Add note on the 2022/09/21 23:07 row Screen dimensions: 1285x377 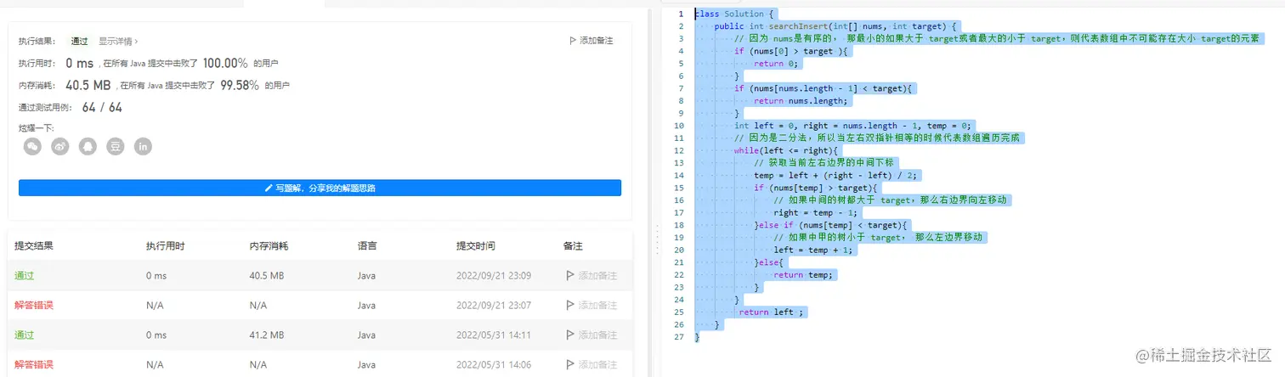click(591, 305)
